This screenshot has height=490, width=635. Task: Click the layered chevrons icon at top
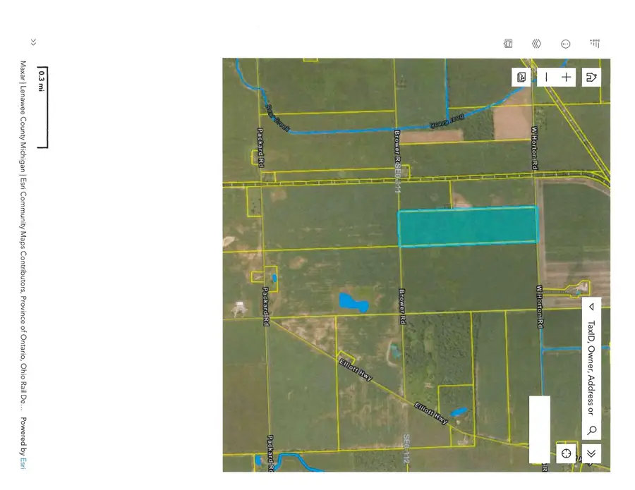coord(536,43)
